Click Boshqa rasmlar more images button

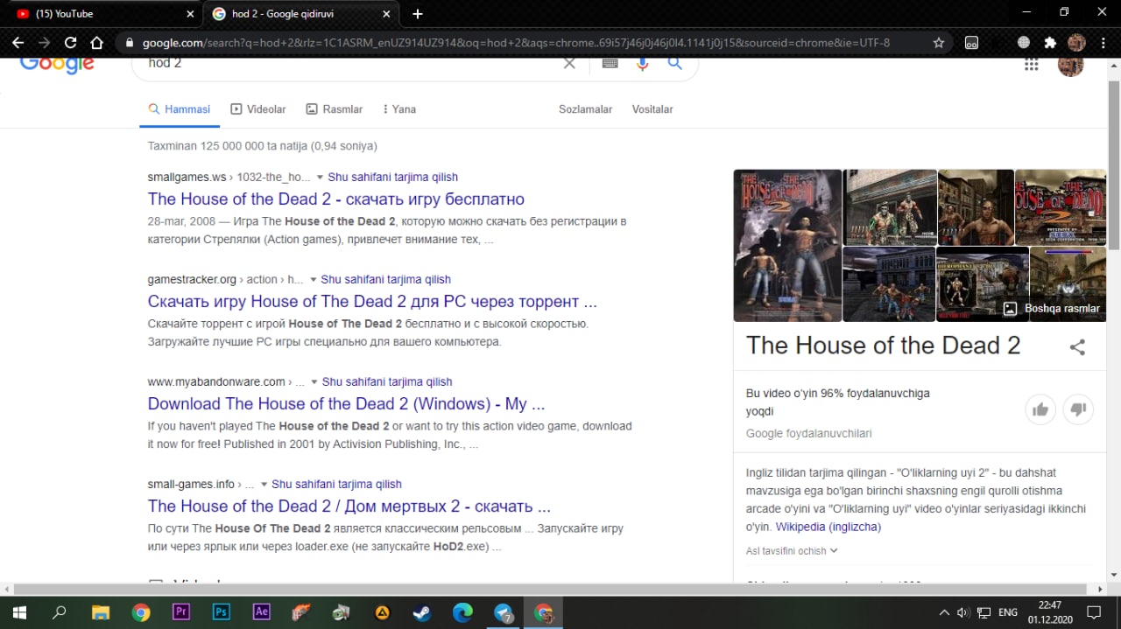[x=1053, y=308]
